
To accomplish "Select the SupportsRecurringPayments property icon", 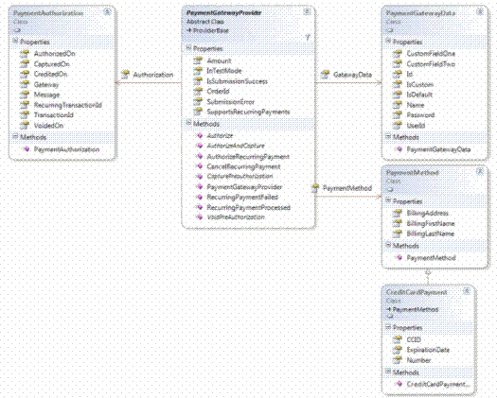I will [198, 112].
